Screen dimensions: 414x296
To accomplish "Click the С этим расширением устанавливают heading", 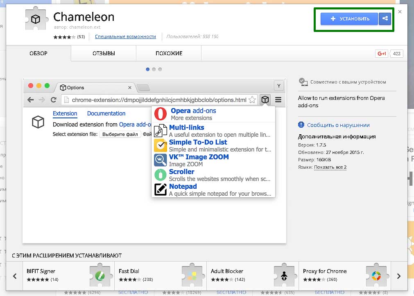I will (67, 255).
